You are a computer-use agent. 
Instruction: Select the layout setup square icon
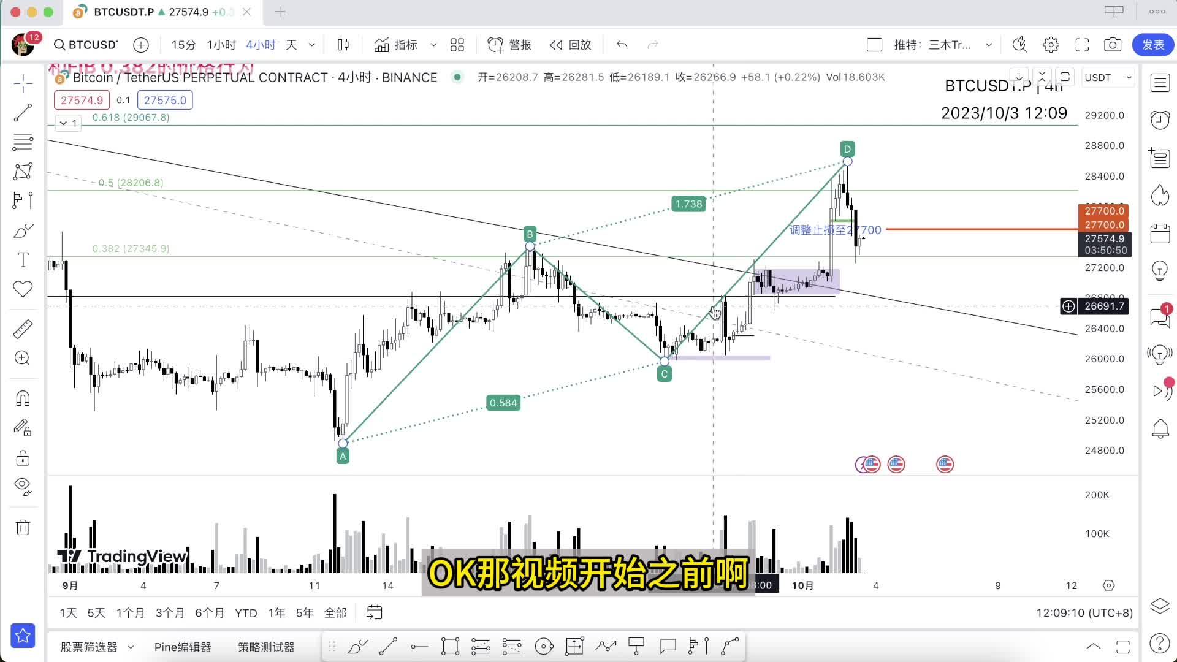coord(874,45)
